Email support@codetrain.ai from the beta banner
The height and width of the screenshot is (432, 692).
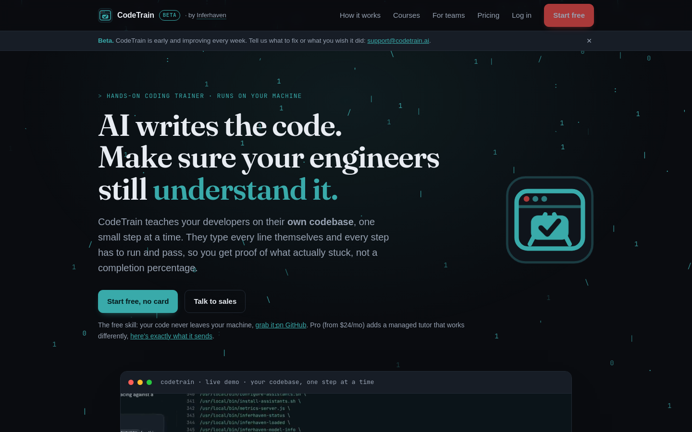coord(398,41)
